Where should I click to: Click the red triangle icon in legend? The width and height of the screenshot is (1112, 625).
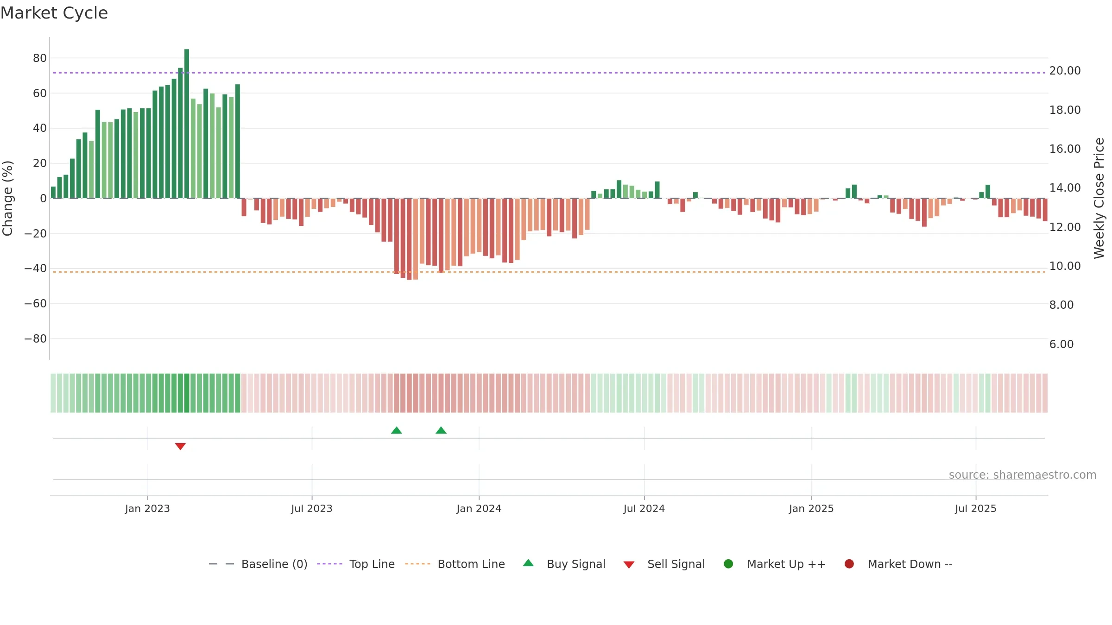coord(629,565)
